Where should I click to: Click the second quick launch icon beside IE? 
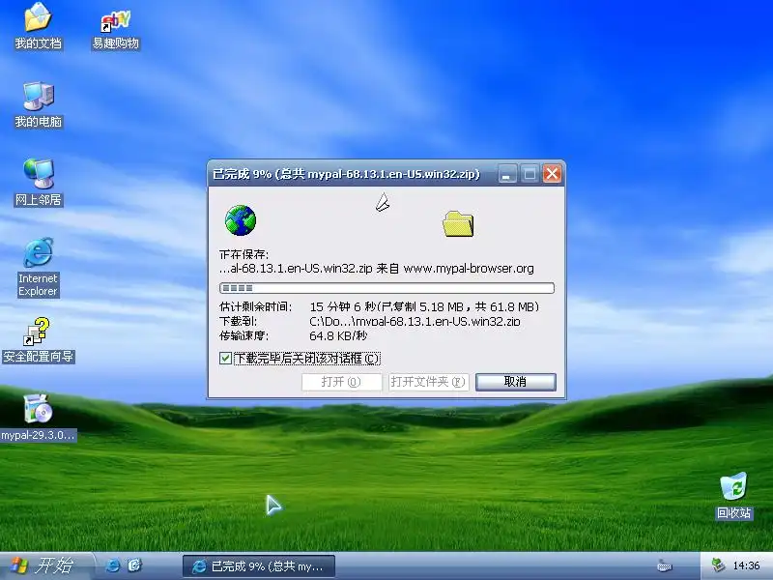(134, 565)
